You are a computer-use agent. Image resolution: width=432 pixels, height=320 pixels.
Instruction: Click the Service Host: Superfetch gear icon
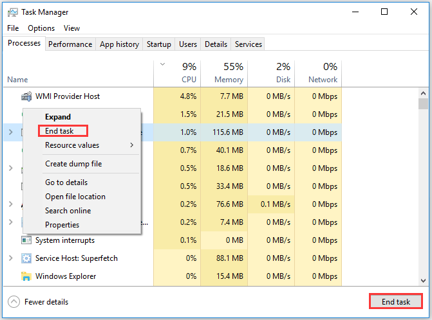click(26, 258)
